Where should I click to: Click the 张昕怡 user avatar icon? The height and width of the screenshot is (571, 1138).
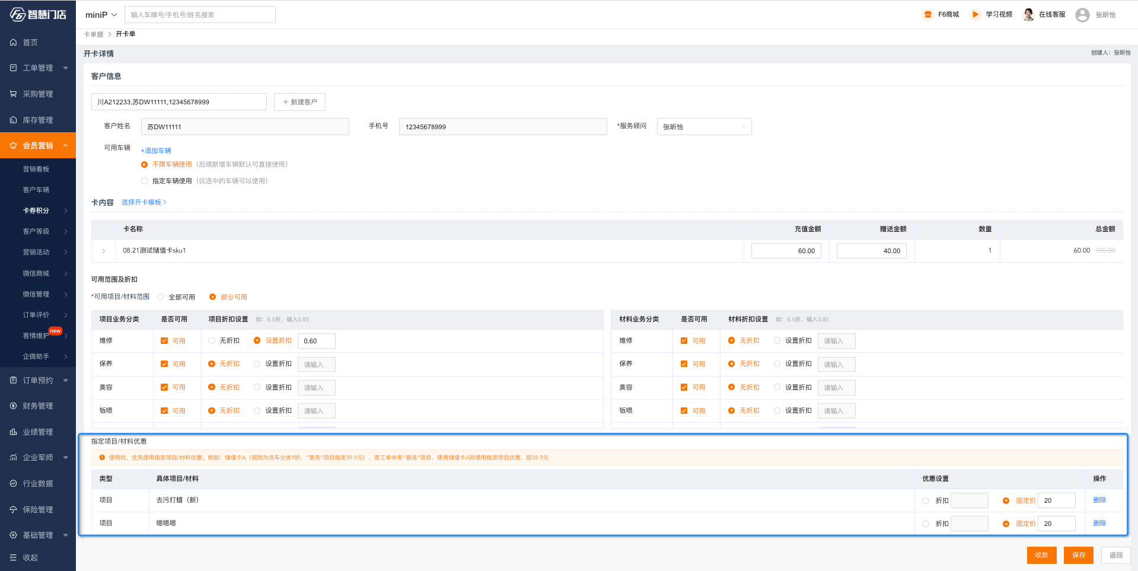1082,15
